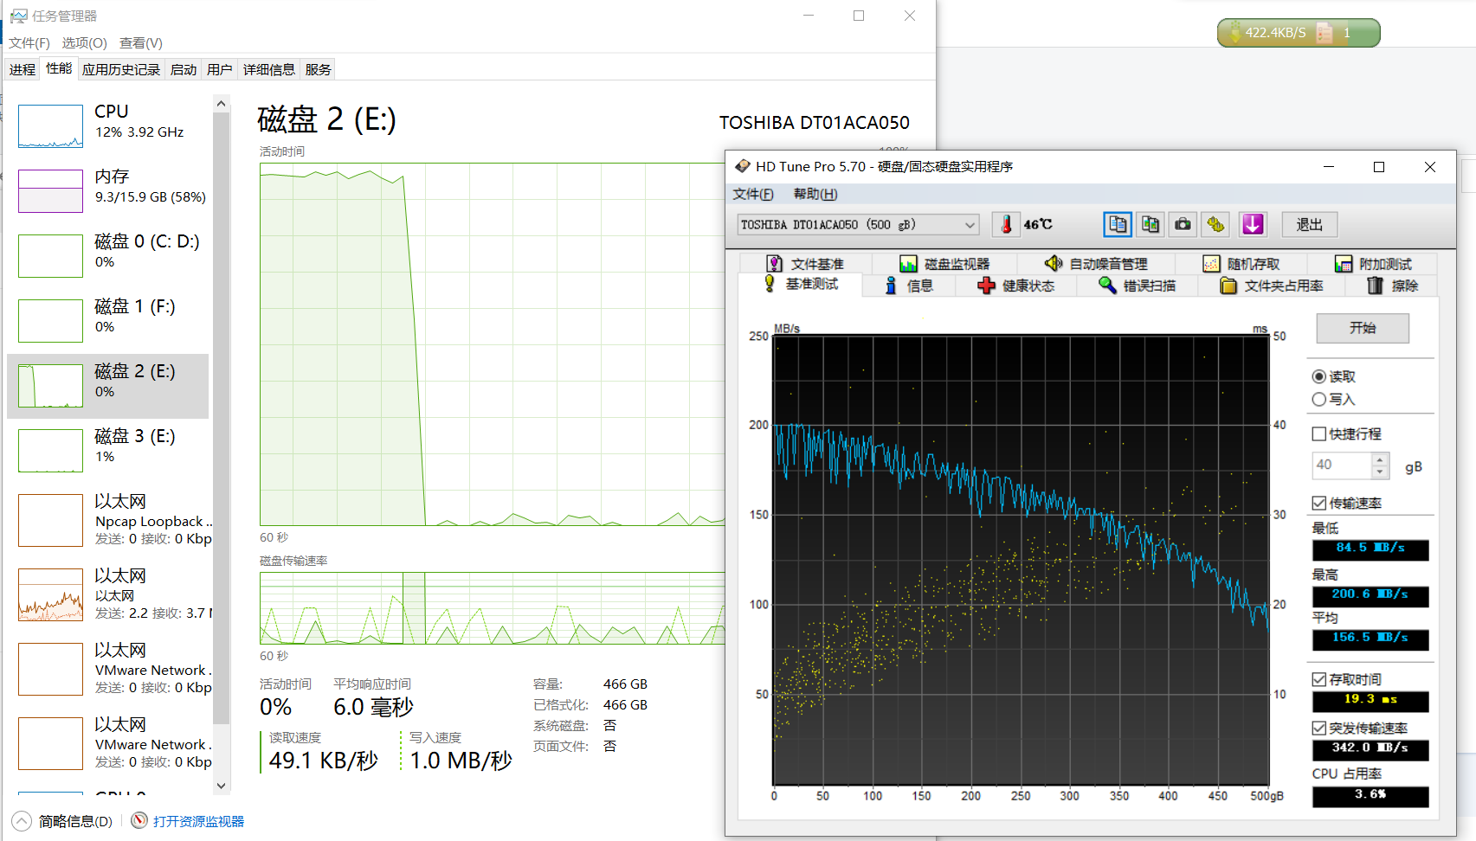Click the HD Tune Pro title bar icon
This screenshot has height=841, width=1476.
pos(743,166)
